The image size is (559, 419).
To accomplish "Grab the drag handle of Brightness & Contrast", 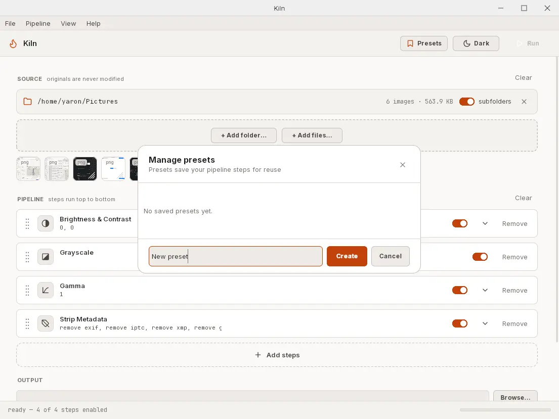I will pos(27,223).
